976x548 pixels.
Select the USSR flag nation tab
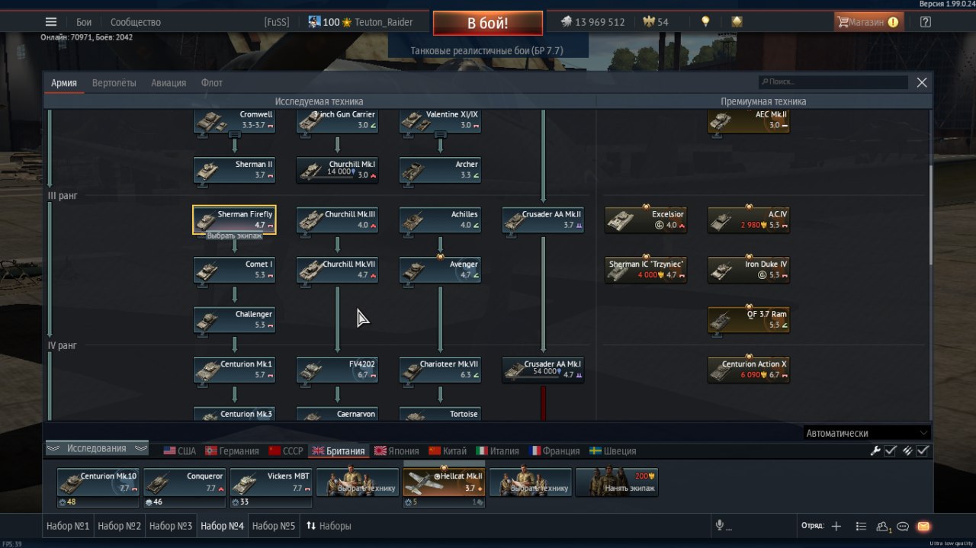point(285,450)
